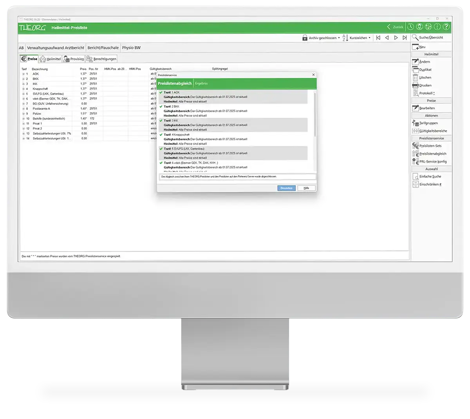Click the Löschen trash icon
Image resolution: width=470 pixels, height=419 pixels.
416,77
